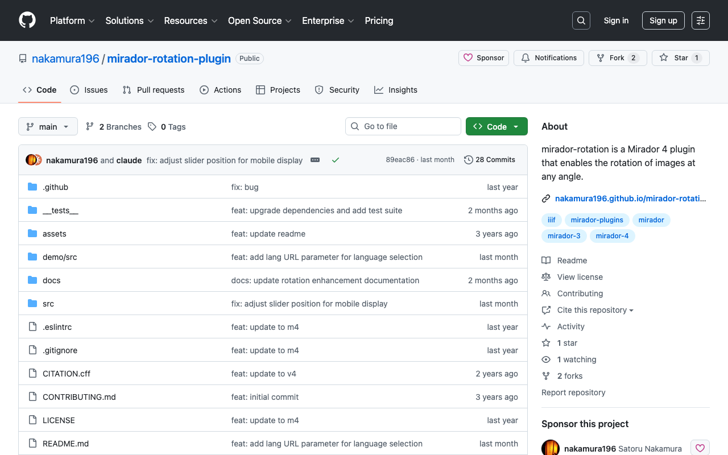Open the src folder icon
Screen dimensions: 728x455
pyautogui.click(x=32, y=303)
